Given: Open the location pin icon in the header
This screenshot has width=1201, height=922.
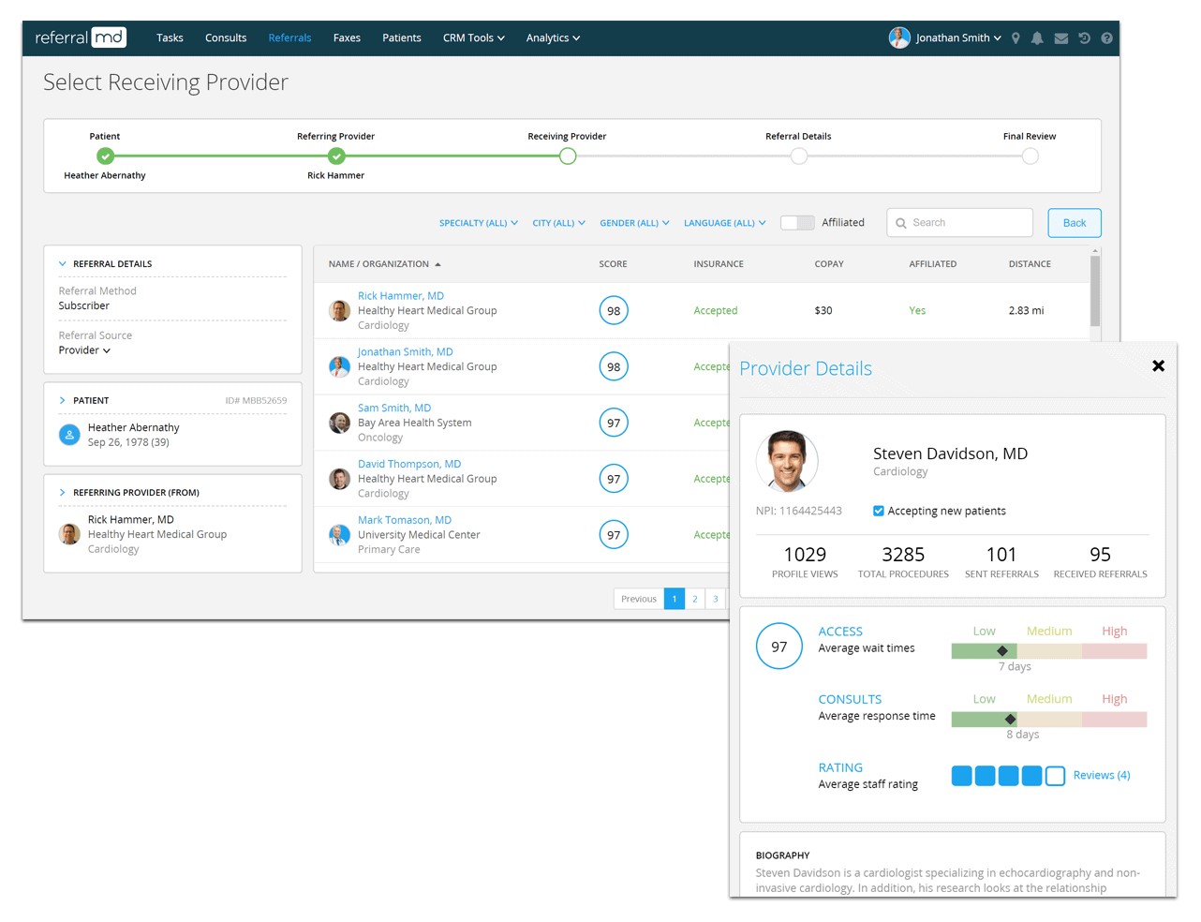Looking at the screenshot, I should click(x=1016, y=38).
